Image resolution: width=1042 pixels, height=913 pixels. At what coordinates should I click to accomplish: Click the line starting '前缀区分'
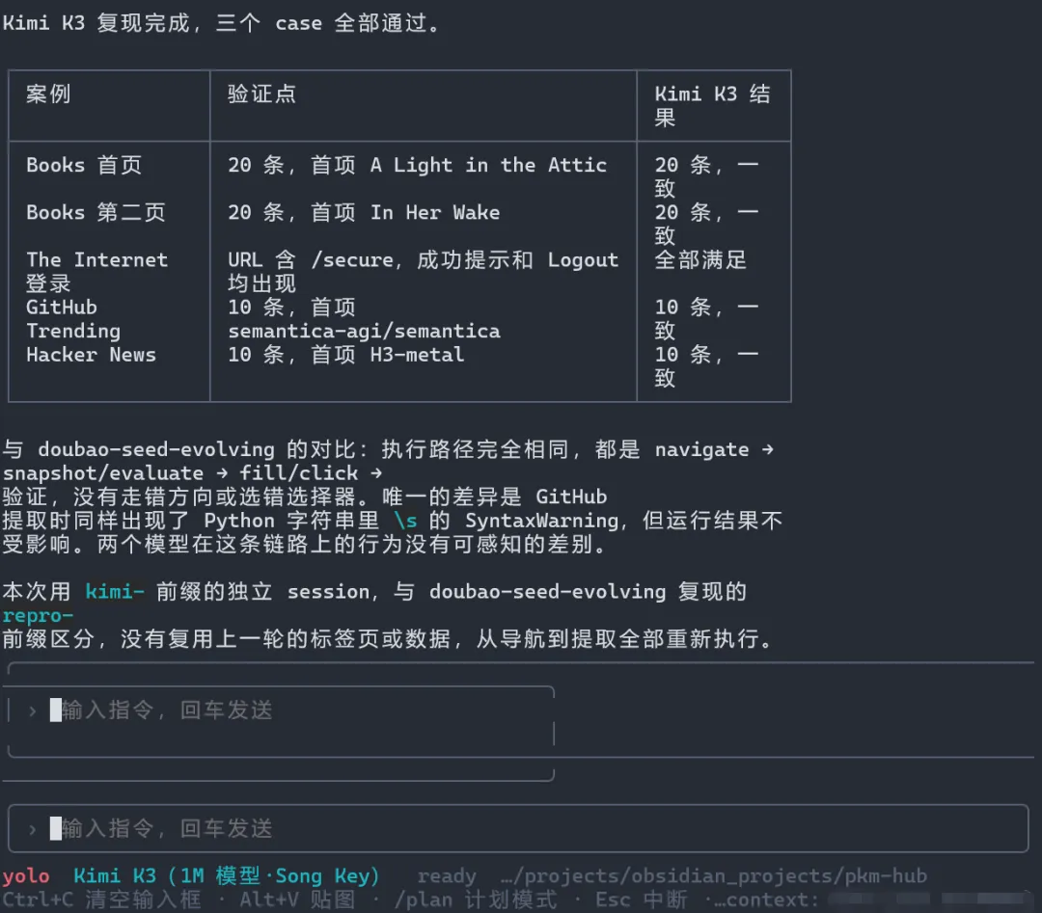click(388, 639)
